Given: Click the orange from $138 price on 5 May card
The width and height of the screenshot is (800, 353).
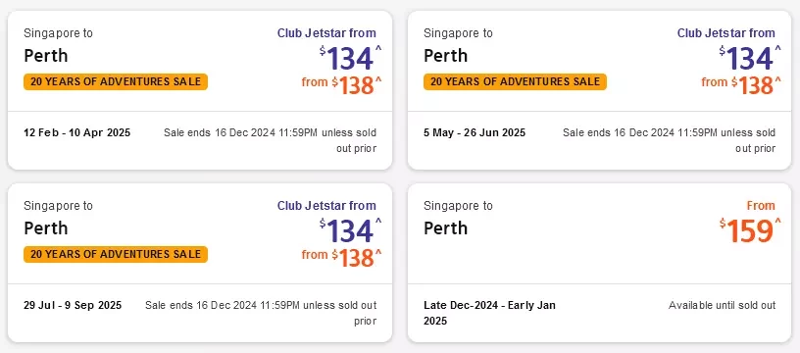Looking at the screenshot, I should click(741, 84).
